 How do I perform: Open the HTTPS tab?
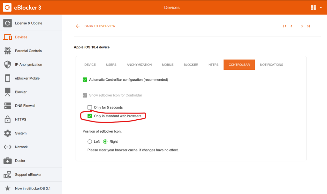[213, 65]
